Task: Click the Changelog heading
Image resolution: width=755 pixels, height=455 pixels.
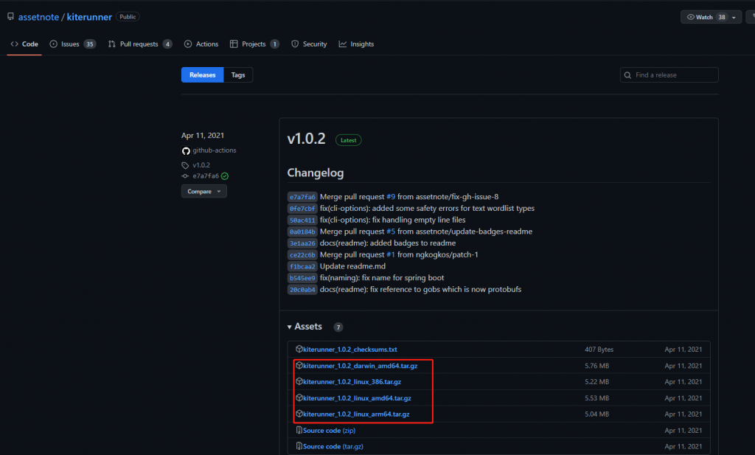Action: pos(316,173)
